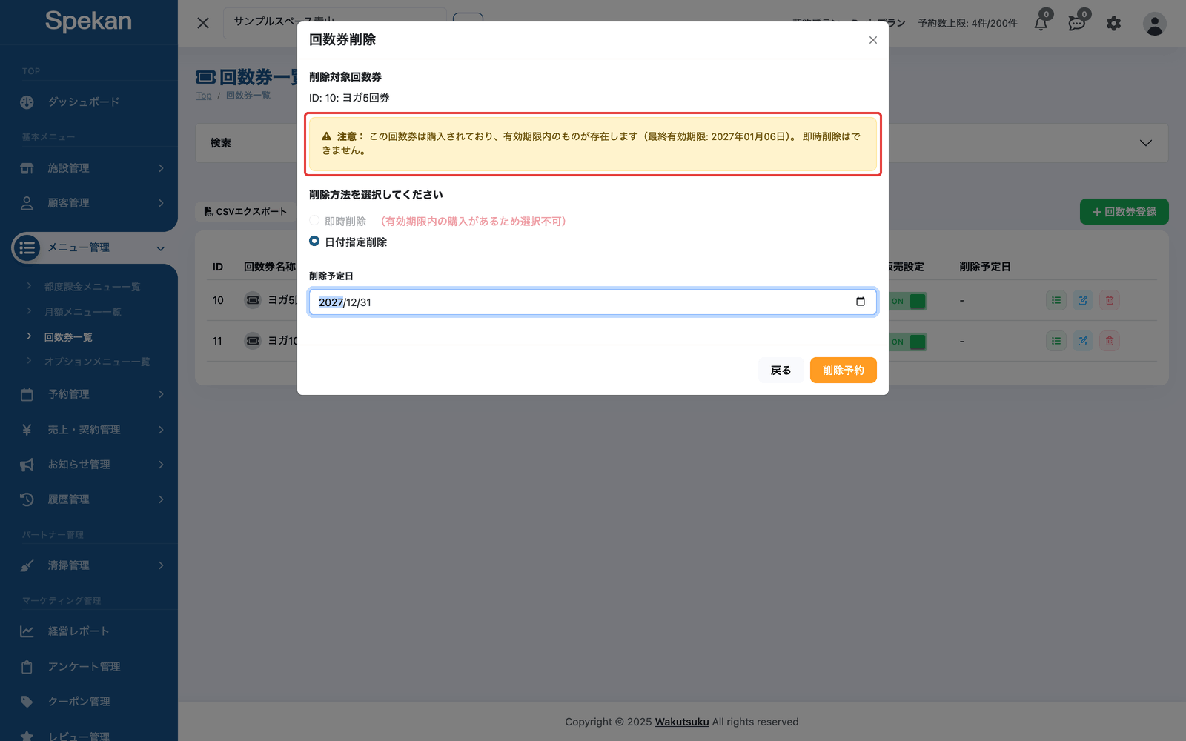Image resolution: width=1186 pixels, height=741 pixels.
Task: Click ticket icon in ID 10 row
Action: click(253, 300)
